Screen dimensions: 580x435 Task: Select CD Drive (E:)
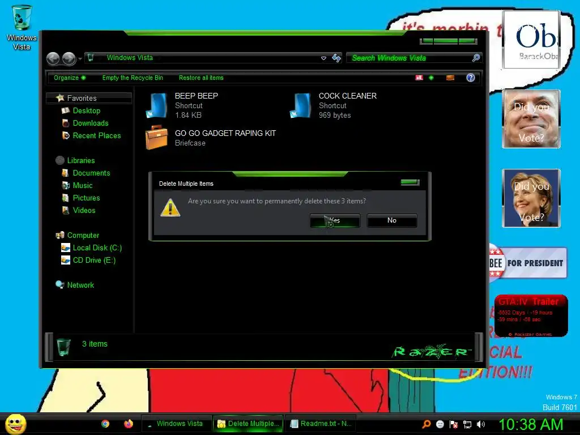[x=94, y=261]
